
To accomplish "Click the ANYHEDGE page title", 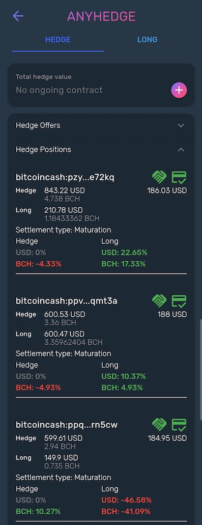I will (101, 16).
